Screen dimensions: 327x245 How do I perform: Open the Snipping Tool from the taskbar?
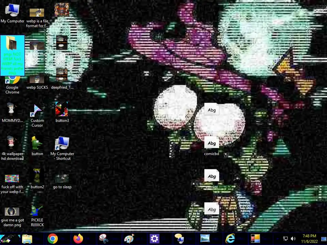(x=104, y=239)
